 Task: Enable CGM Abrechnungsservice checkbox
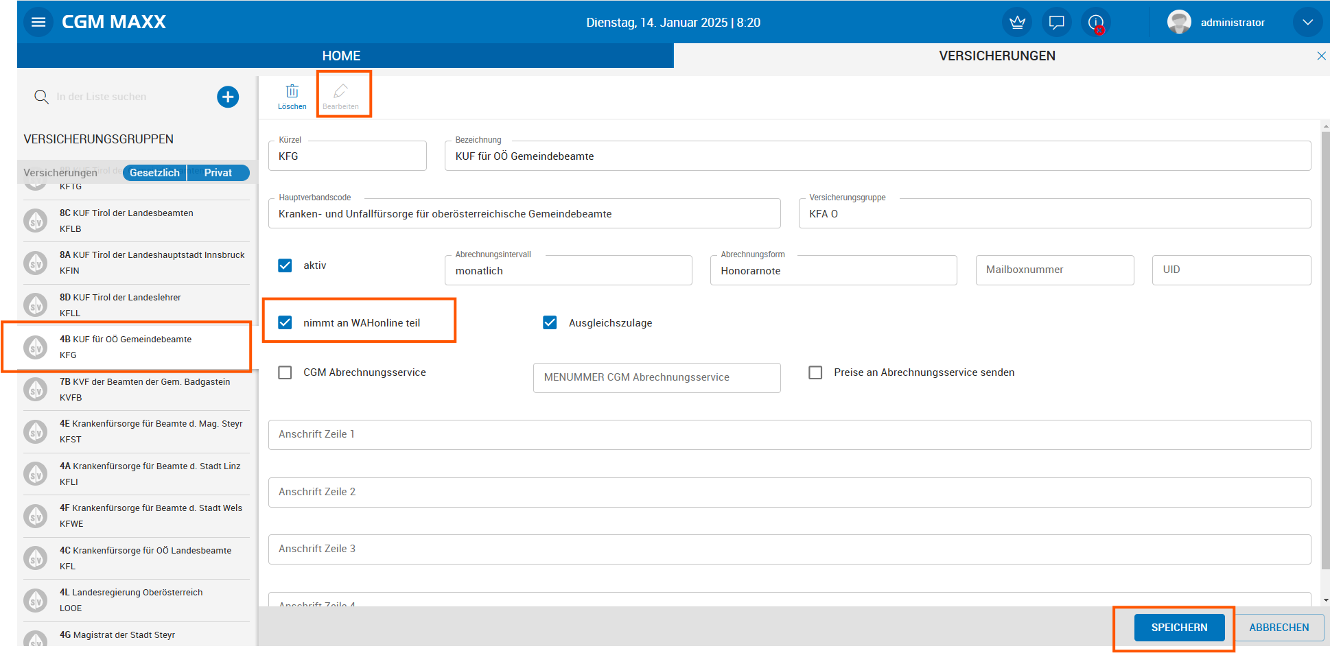point(285,372)
